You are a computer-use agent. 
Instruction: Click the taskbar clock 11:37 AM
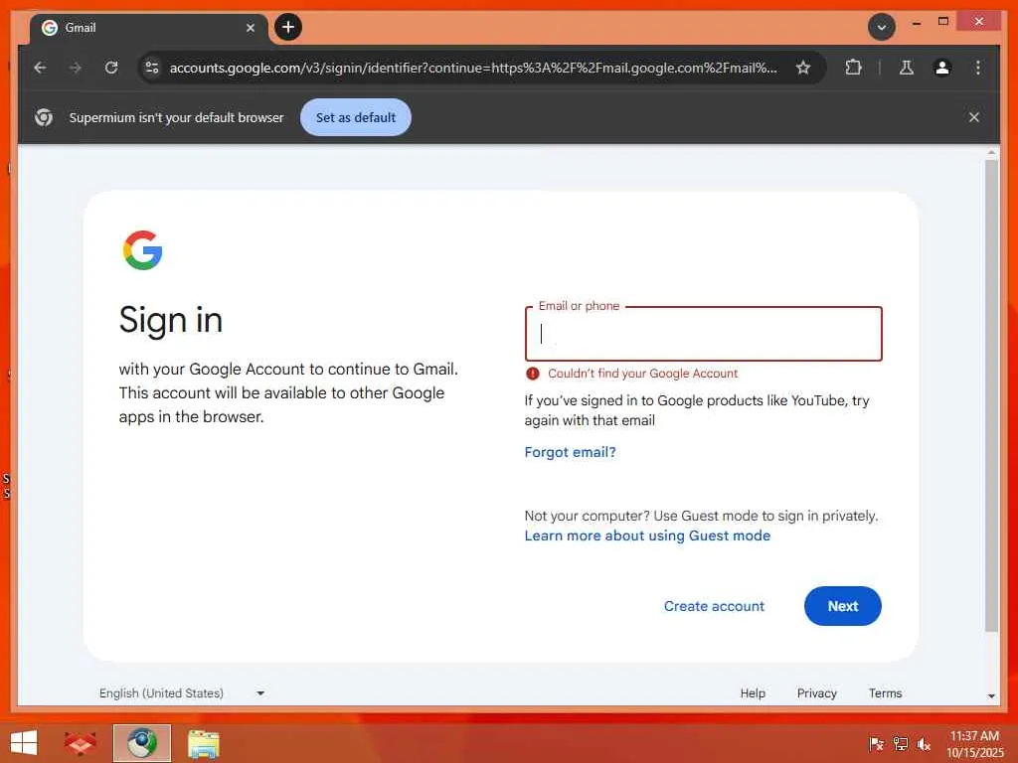[974, 736]
